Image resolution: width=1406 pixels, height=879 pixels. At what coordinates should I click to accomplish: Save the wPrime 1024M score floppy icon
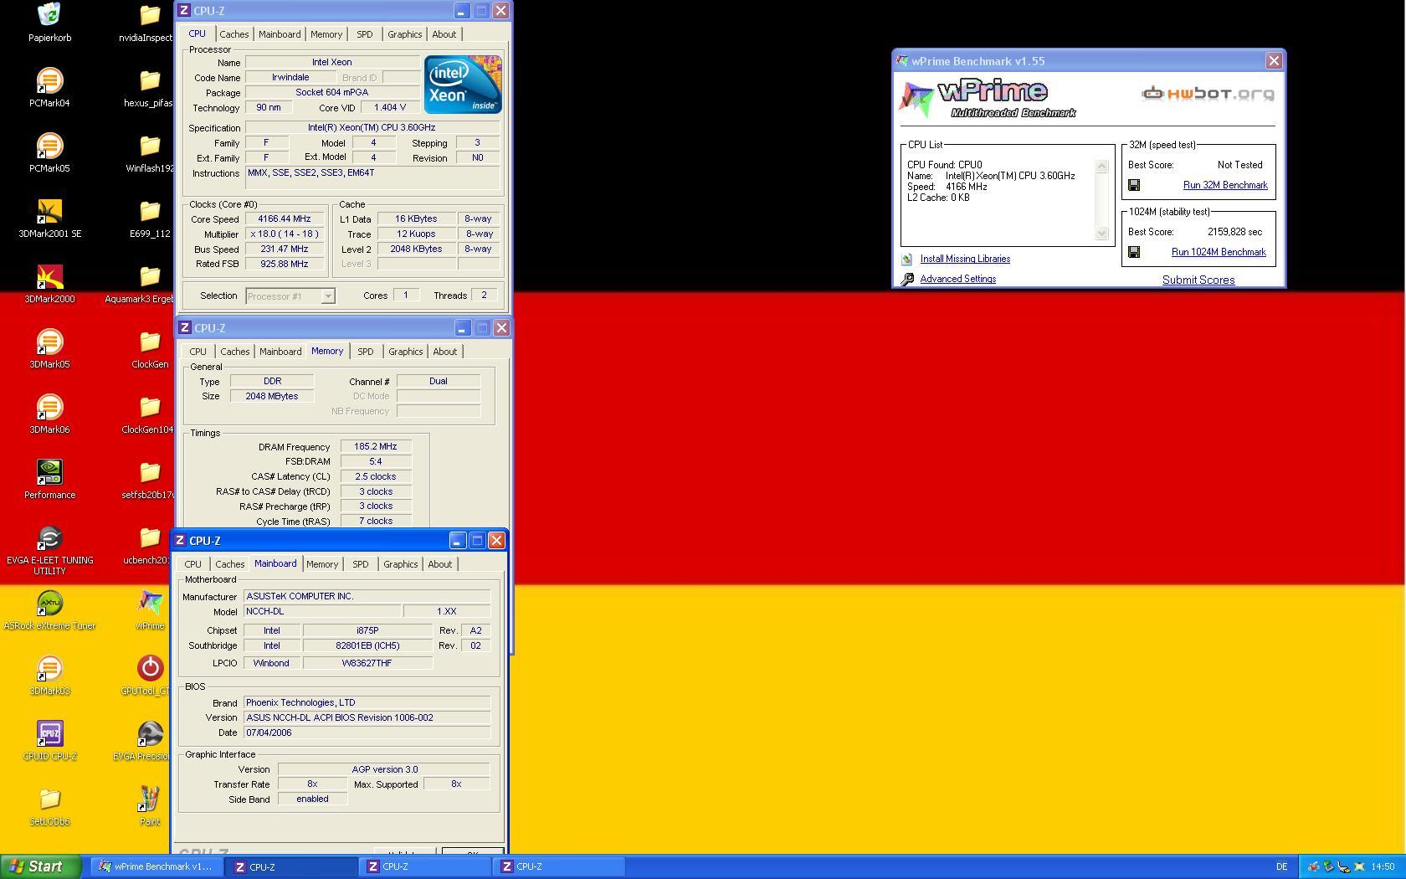point(1134,252)
